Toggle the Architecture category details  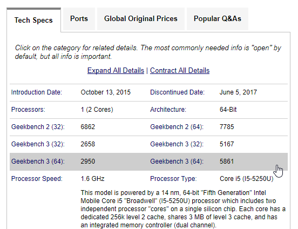168,110
